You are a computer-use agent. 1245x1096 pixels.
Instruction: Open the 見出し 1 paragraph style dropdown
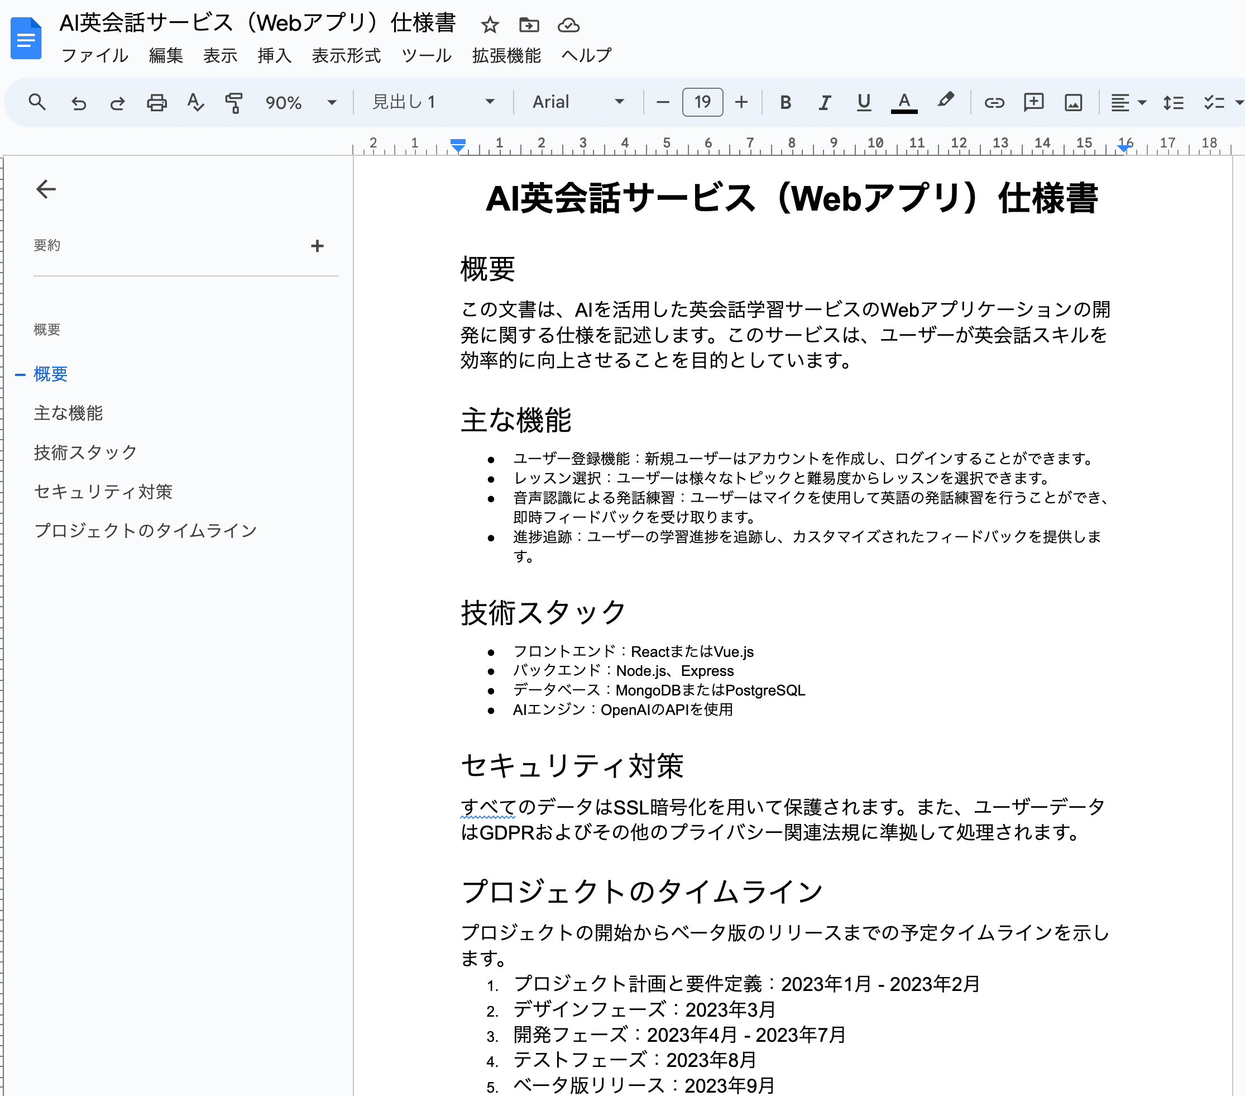tap(433, 102)
